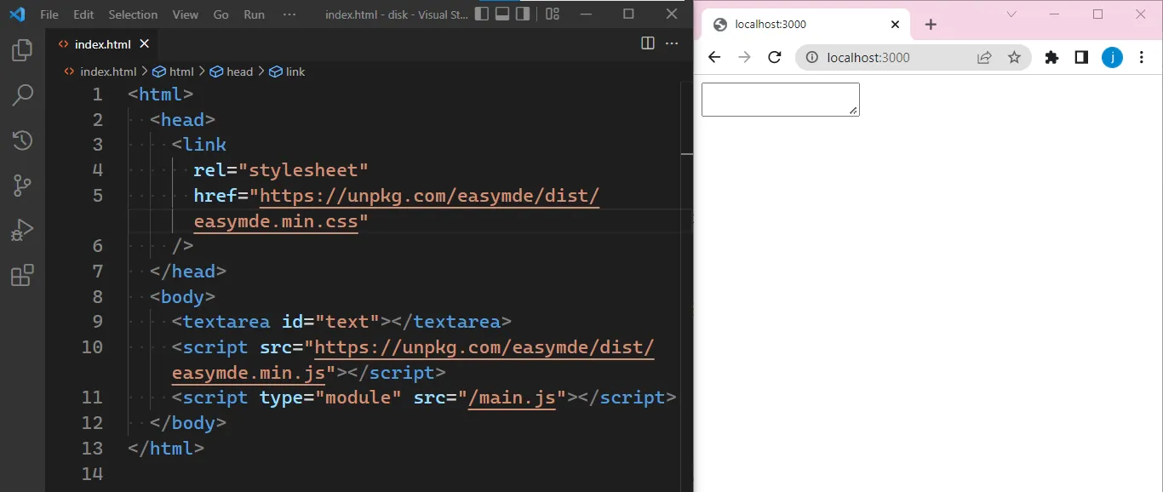Open the Chrome Extensions puzzle icon
Screen dimensions: 1163x492
click(x=1052, y=58)
